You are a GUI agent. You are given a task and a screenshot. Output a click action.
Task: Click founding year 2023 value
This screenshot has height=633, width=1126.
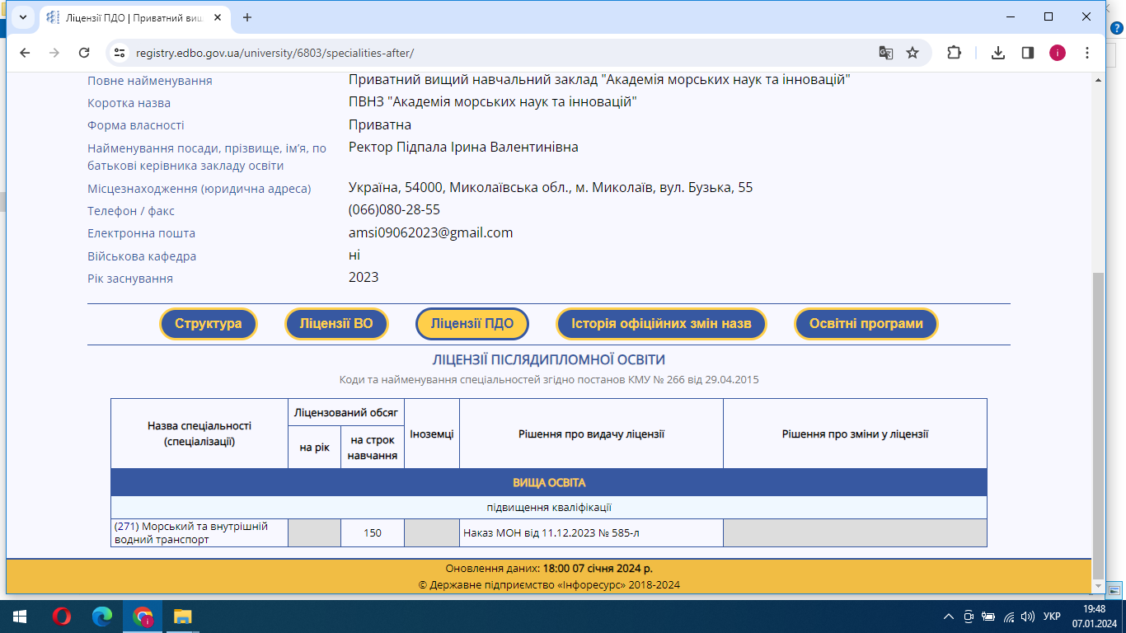pos(364,278)
